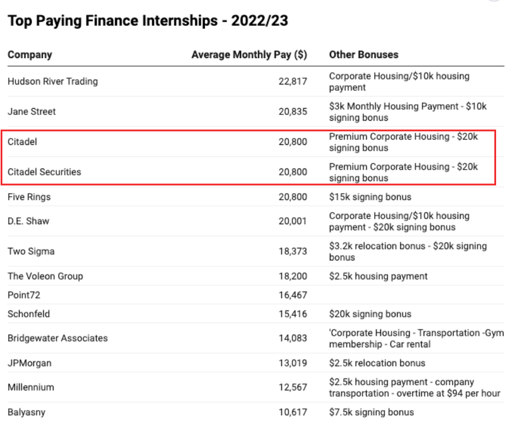This screenshot has height=429, width=518.
Task: Select the Two Sigma company name
Action: [31, 251]
